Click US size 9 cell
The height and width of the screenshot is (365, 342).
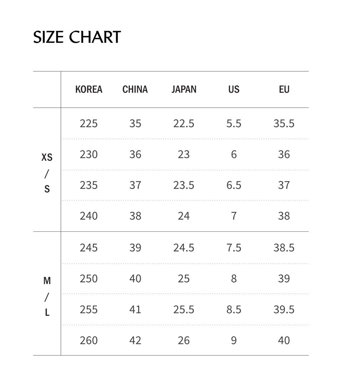pyautogui.click(x=234, y=340)
